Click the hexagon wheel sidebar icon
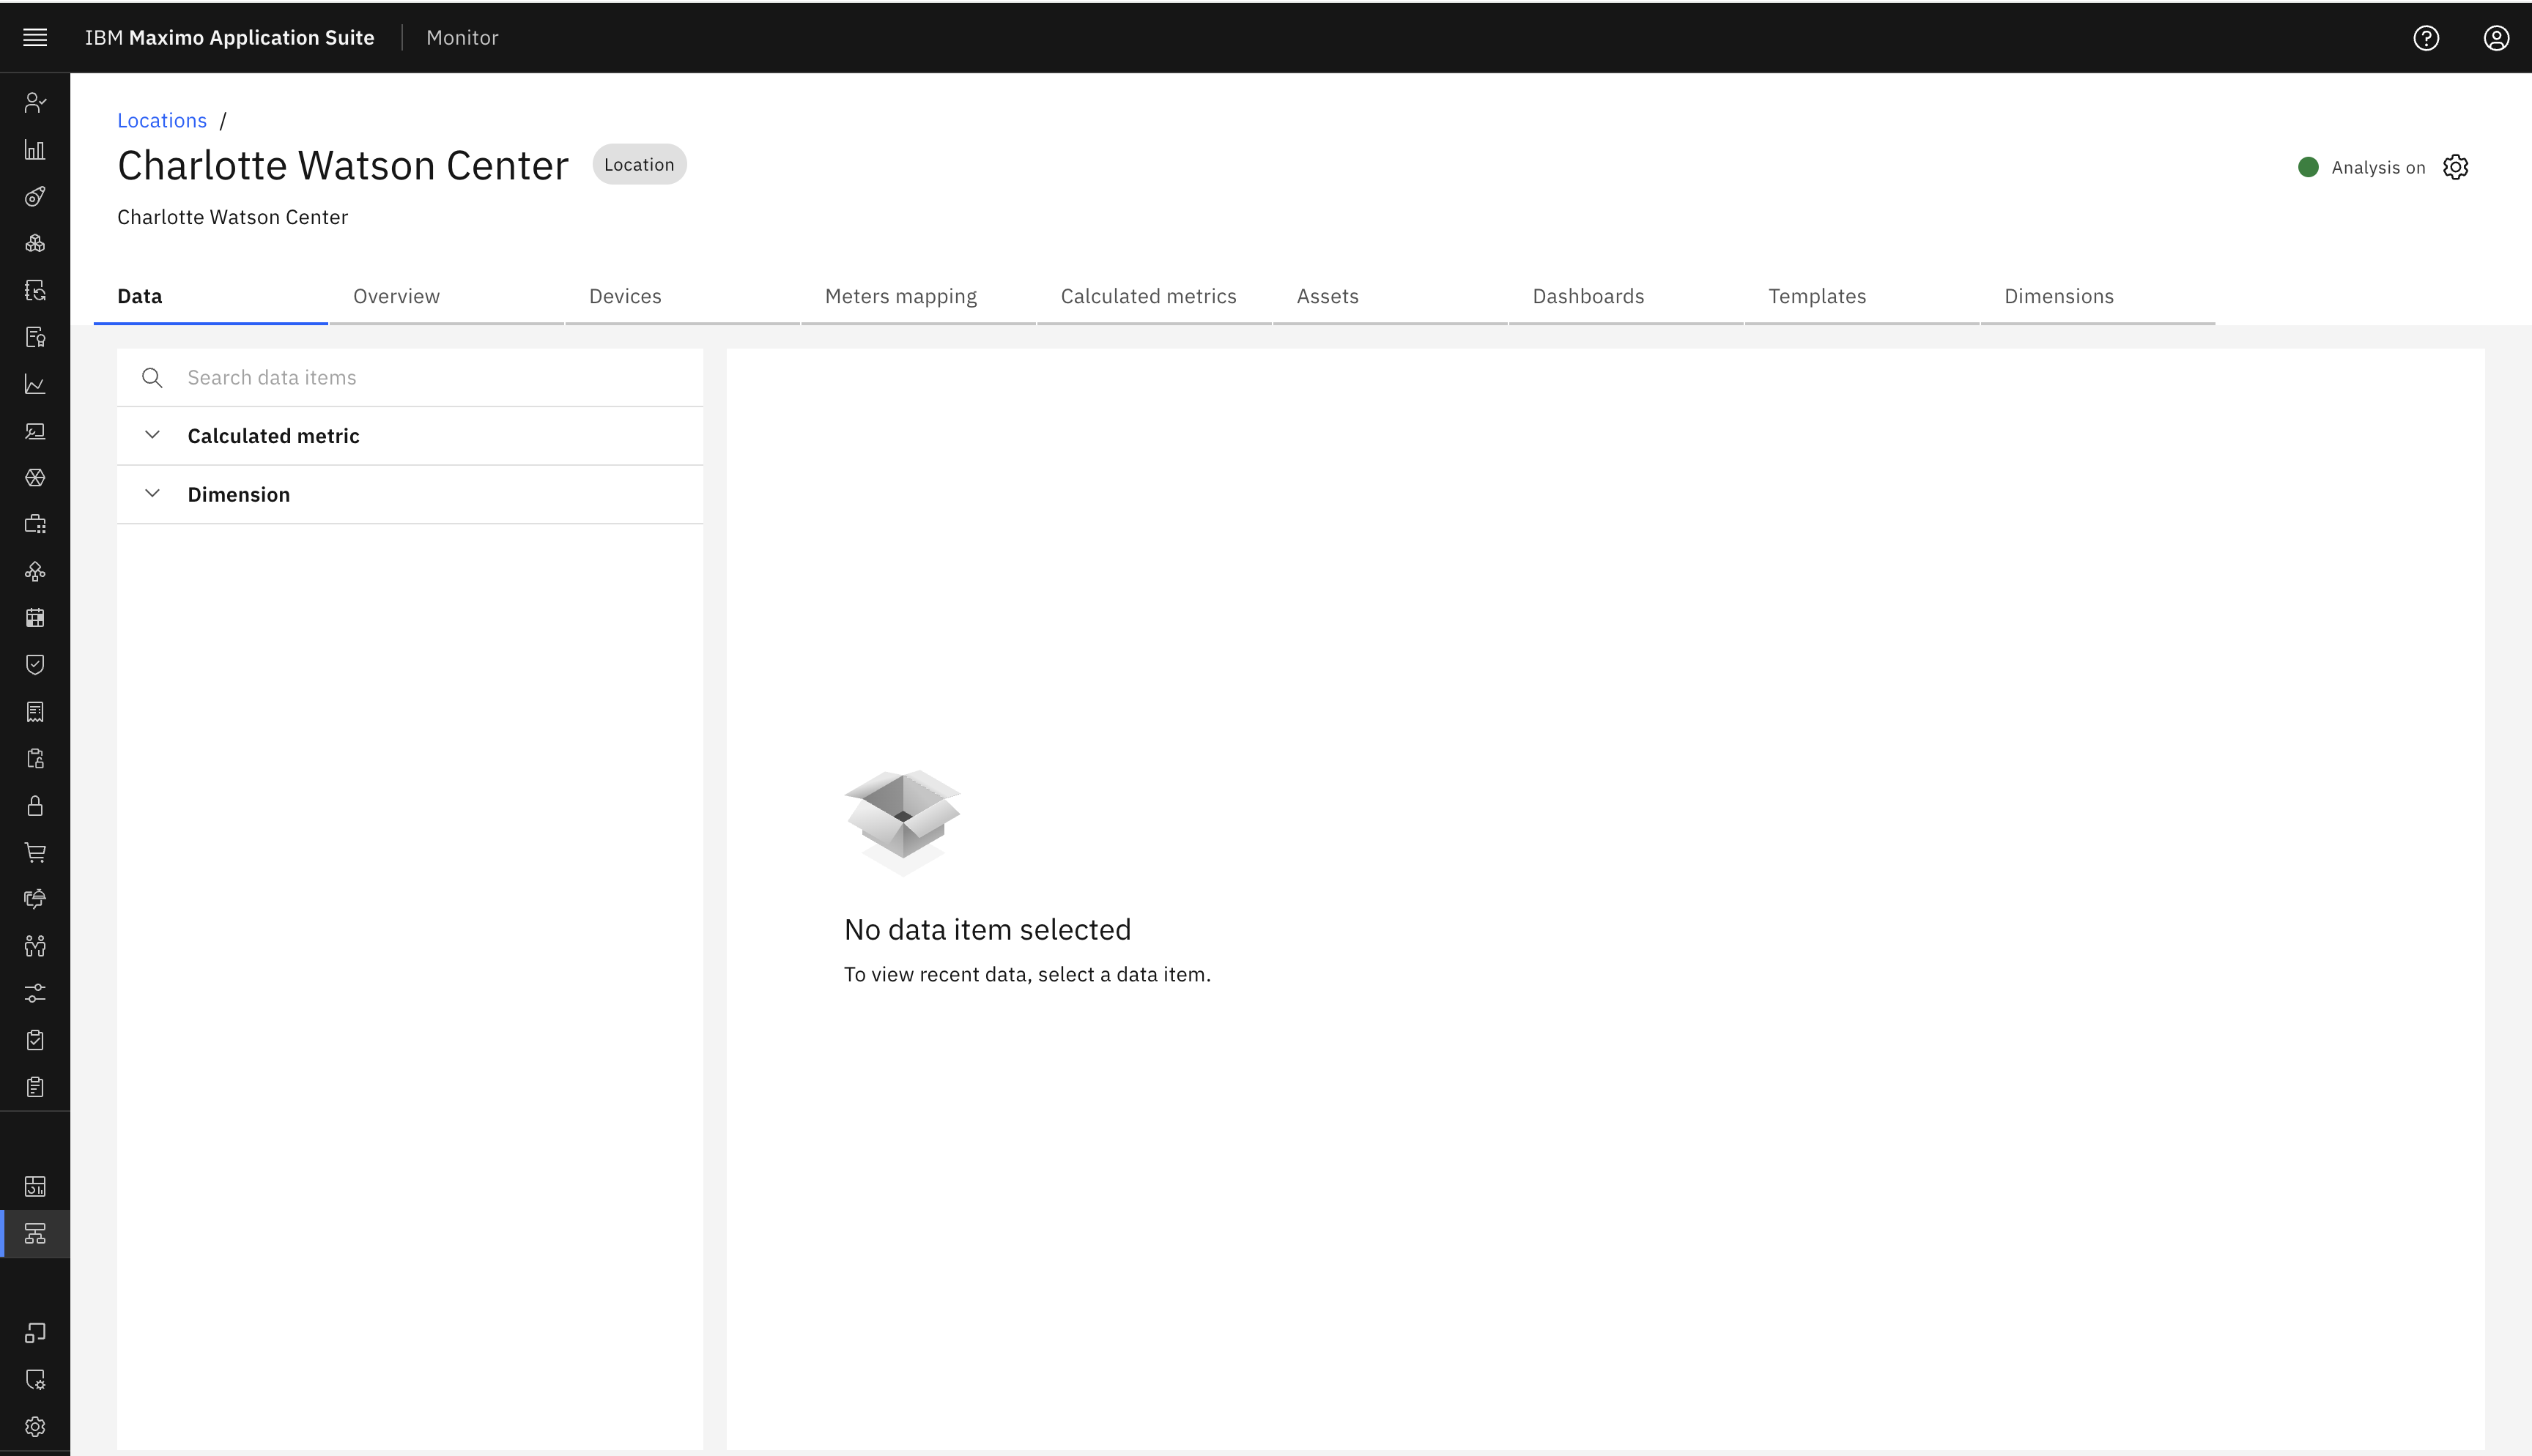The image size is (2532, 1456). pyautogui.click(x=35, y=478)
